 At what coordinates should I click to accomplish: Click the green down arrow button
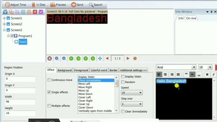93,59
